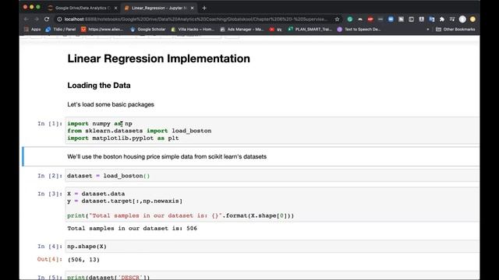Close the Linear_Regression Jupyter tab
This screenshot has width=499, height=280.
click(193, 8)
